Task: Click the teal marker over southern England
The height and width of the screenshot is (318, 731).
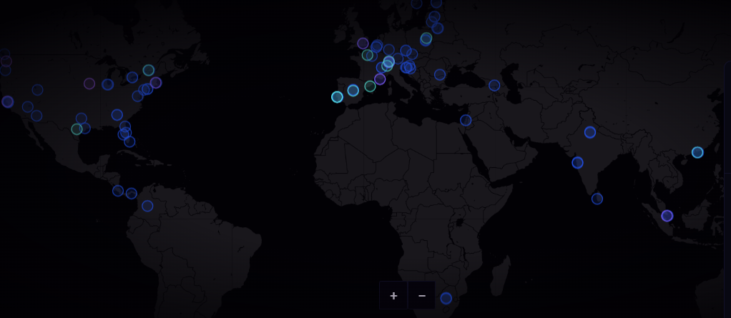Action: coord(368,55)
